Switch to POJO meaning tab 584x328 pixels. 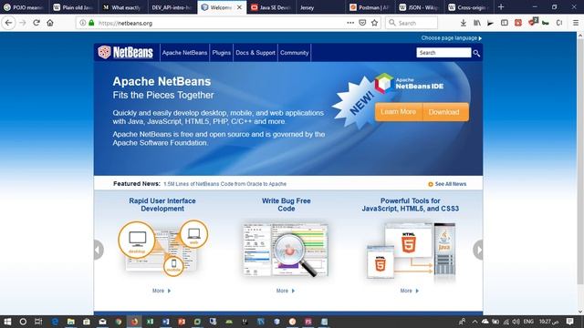coord(24,7)
